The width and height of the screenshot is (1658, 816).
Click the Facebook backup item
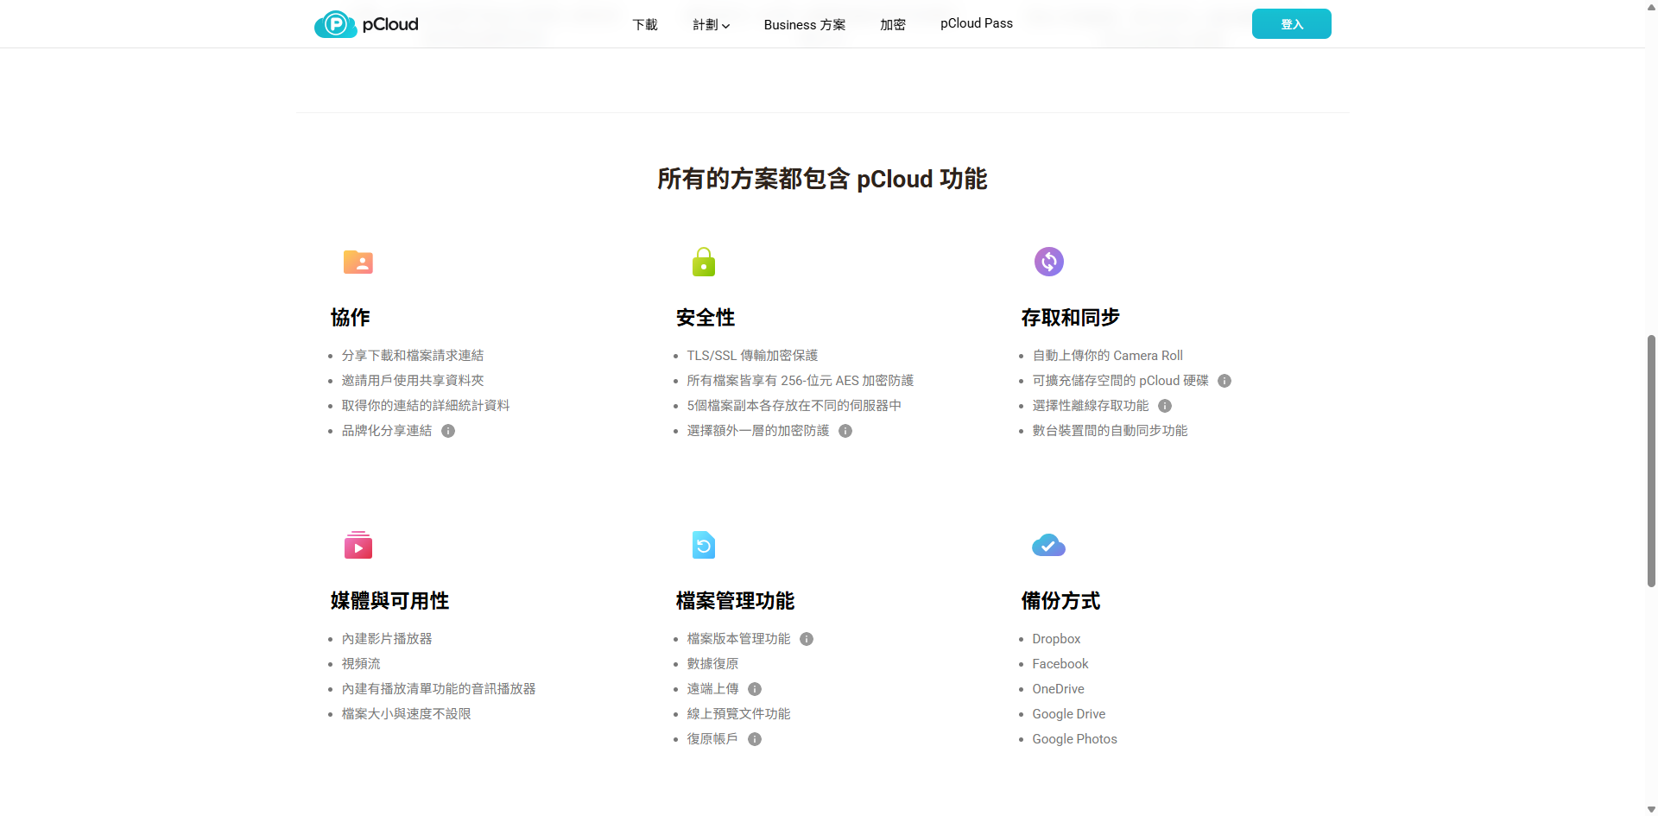(x=1060, y=664)
